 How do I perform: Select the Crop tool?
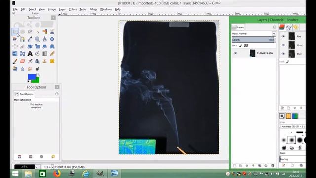pos(23,46)
